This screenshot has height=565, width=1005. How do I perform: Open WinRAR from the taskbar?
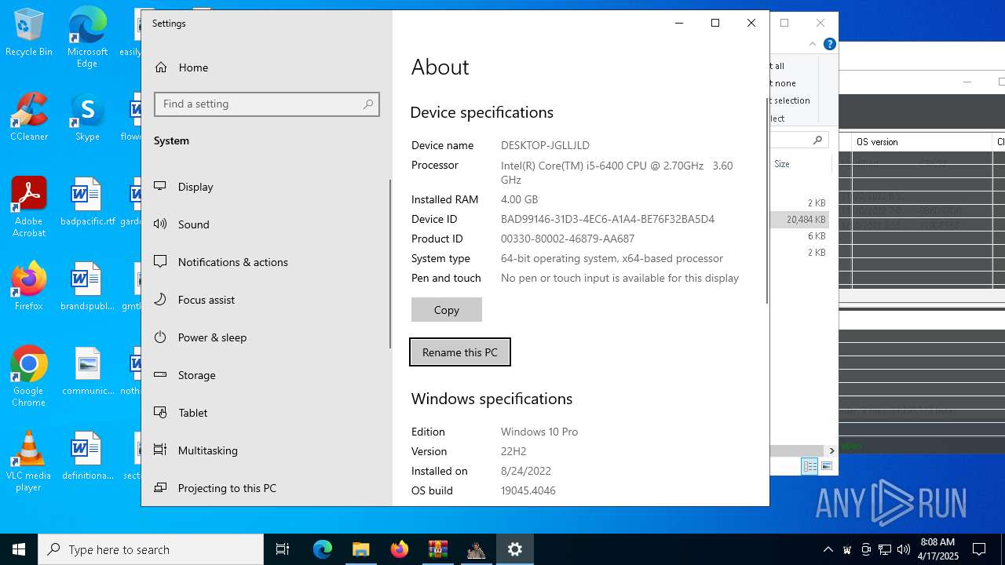coord(438,549)
